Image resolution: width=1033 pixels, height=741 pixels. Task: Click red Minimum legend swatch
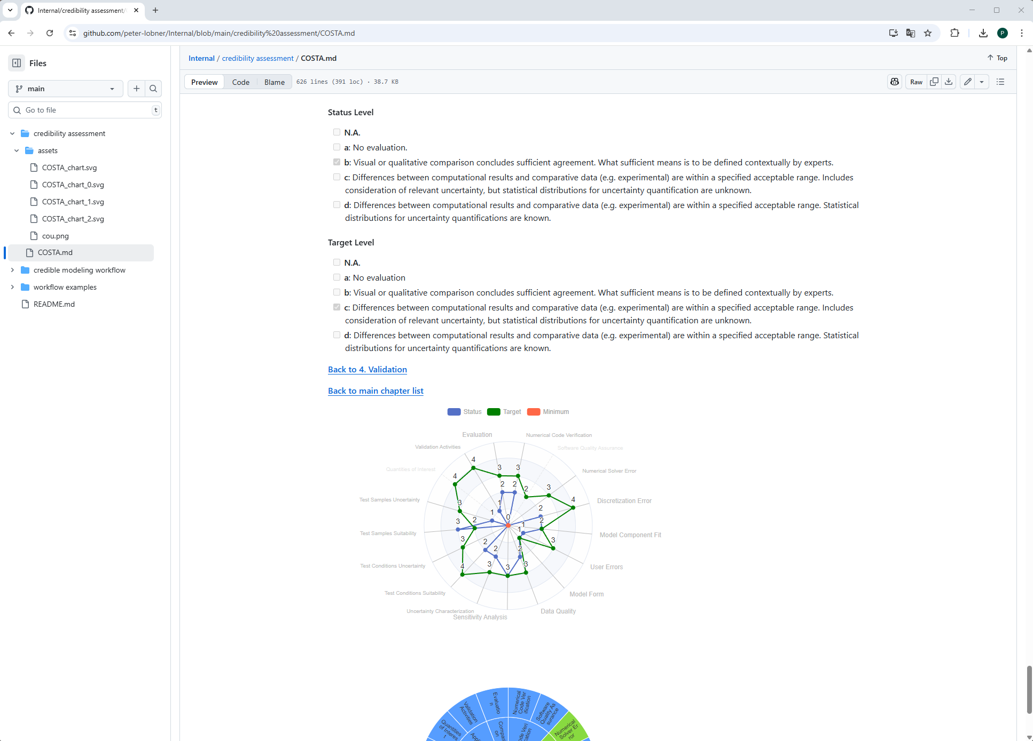coord(534,412)
